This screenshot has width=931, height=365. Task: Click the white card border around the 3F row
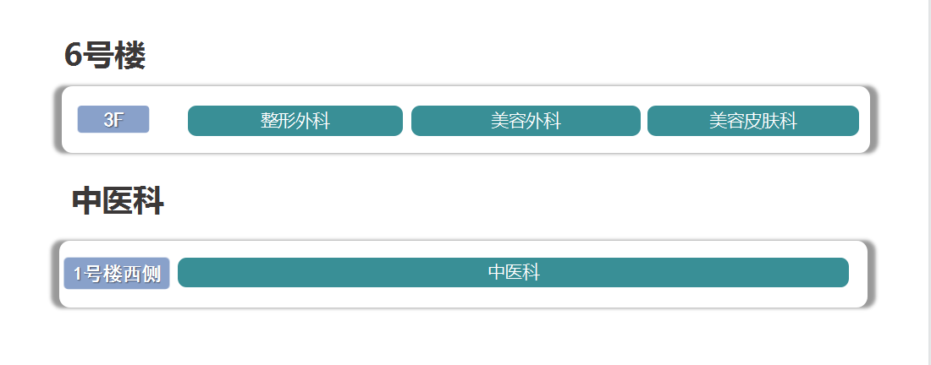tap(466, 144)
